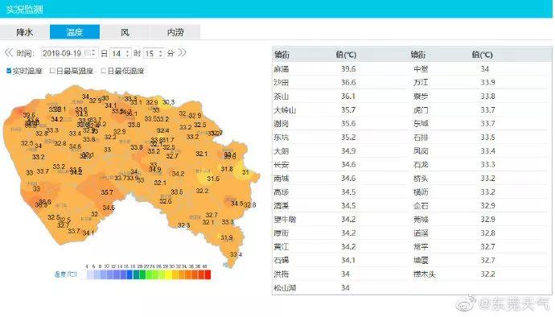555x317 pixels.
Task: Click the 常平 town name
Action: click(421, 247)
